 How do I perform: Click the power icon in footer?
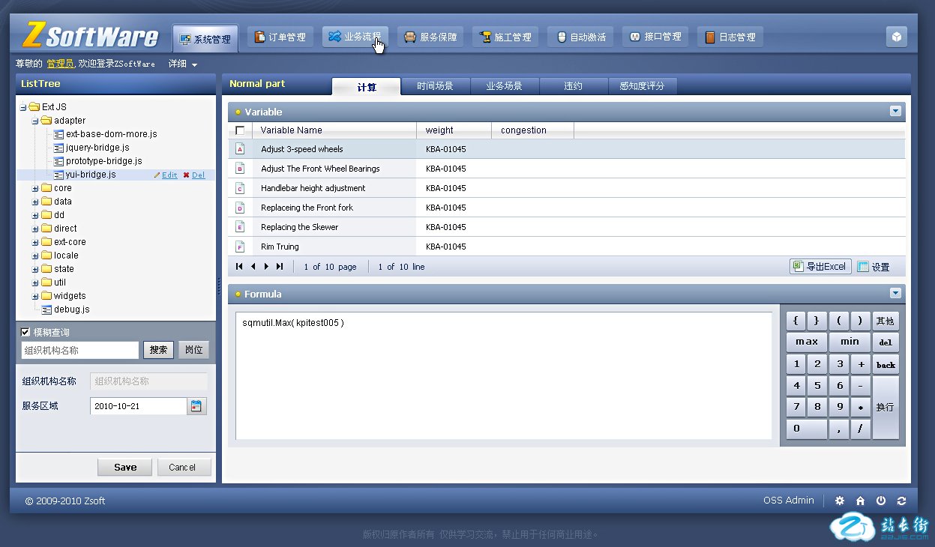tap(881, 501)
